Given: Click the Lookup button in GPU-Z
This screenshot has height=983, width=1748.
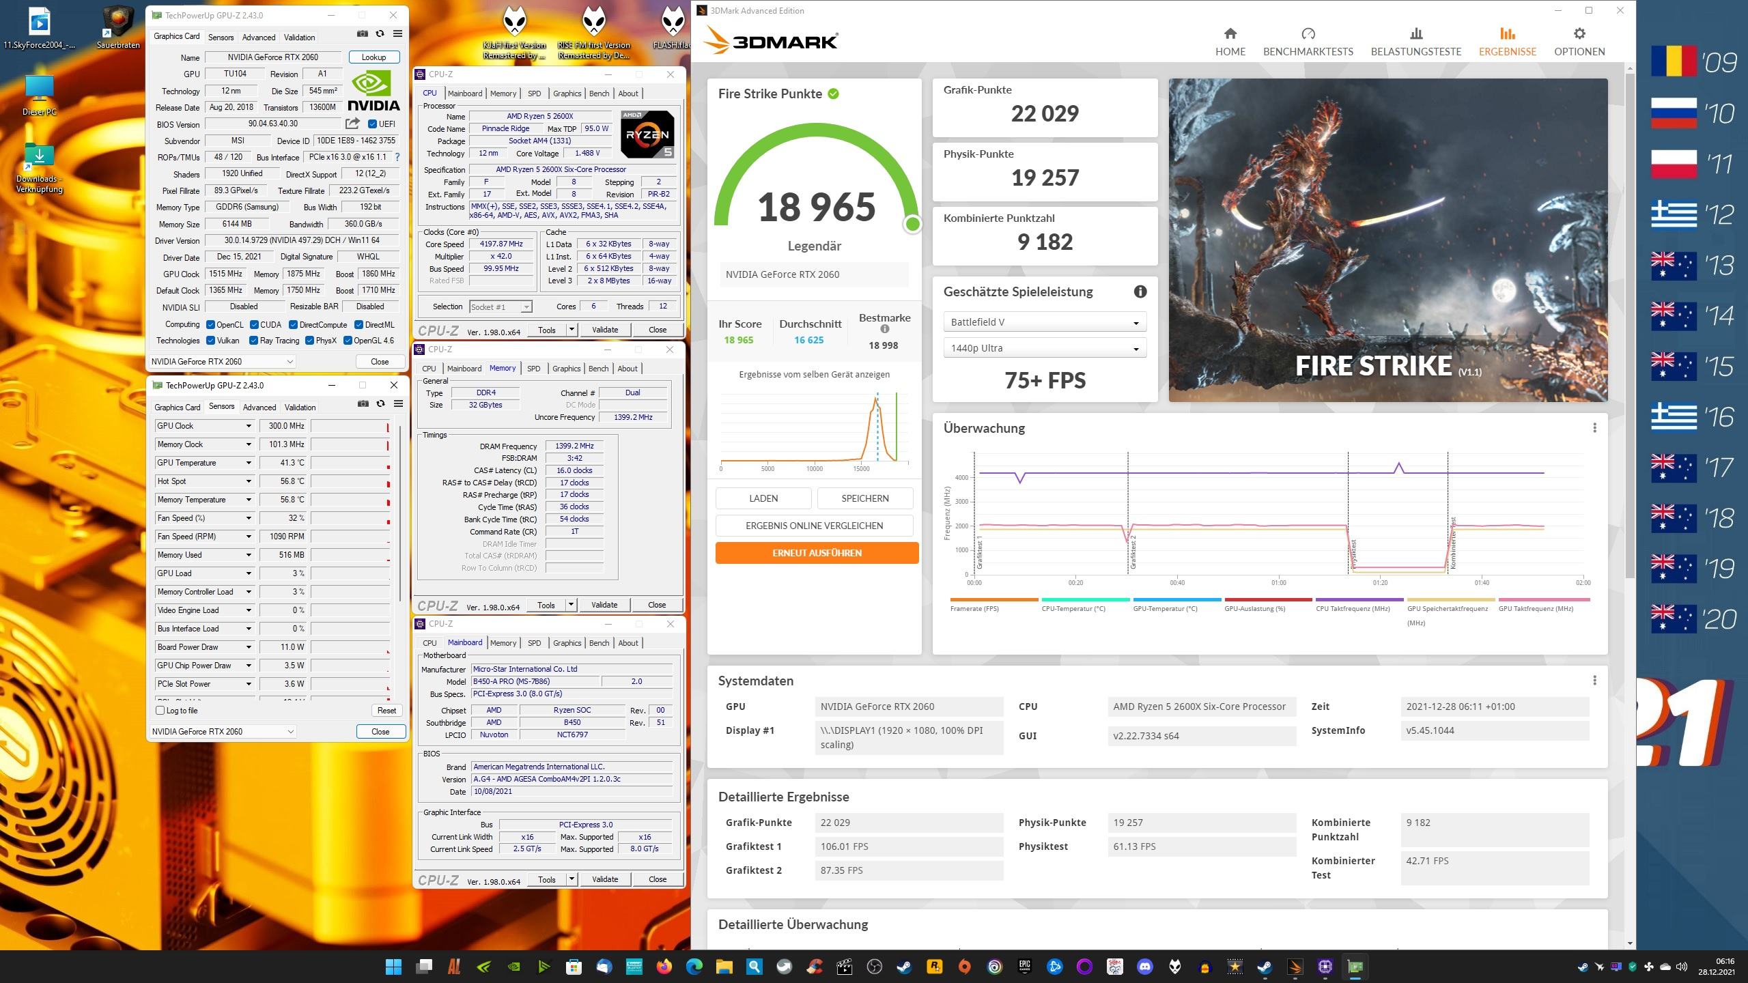Looking at the screenshot, I should click(373, 57).
